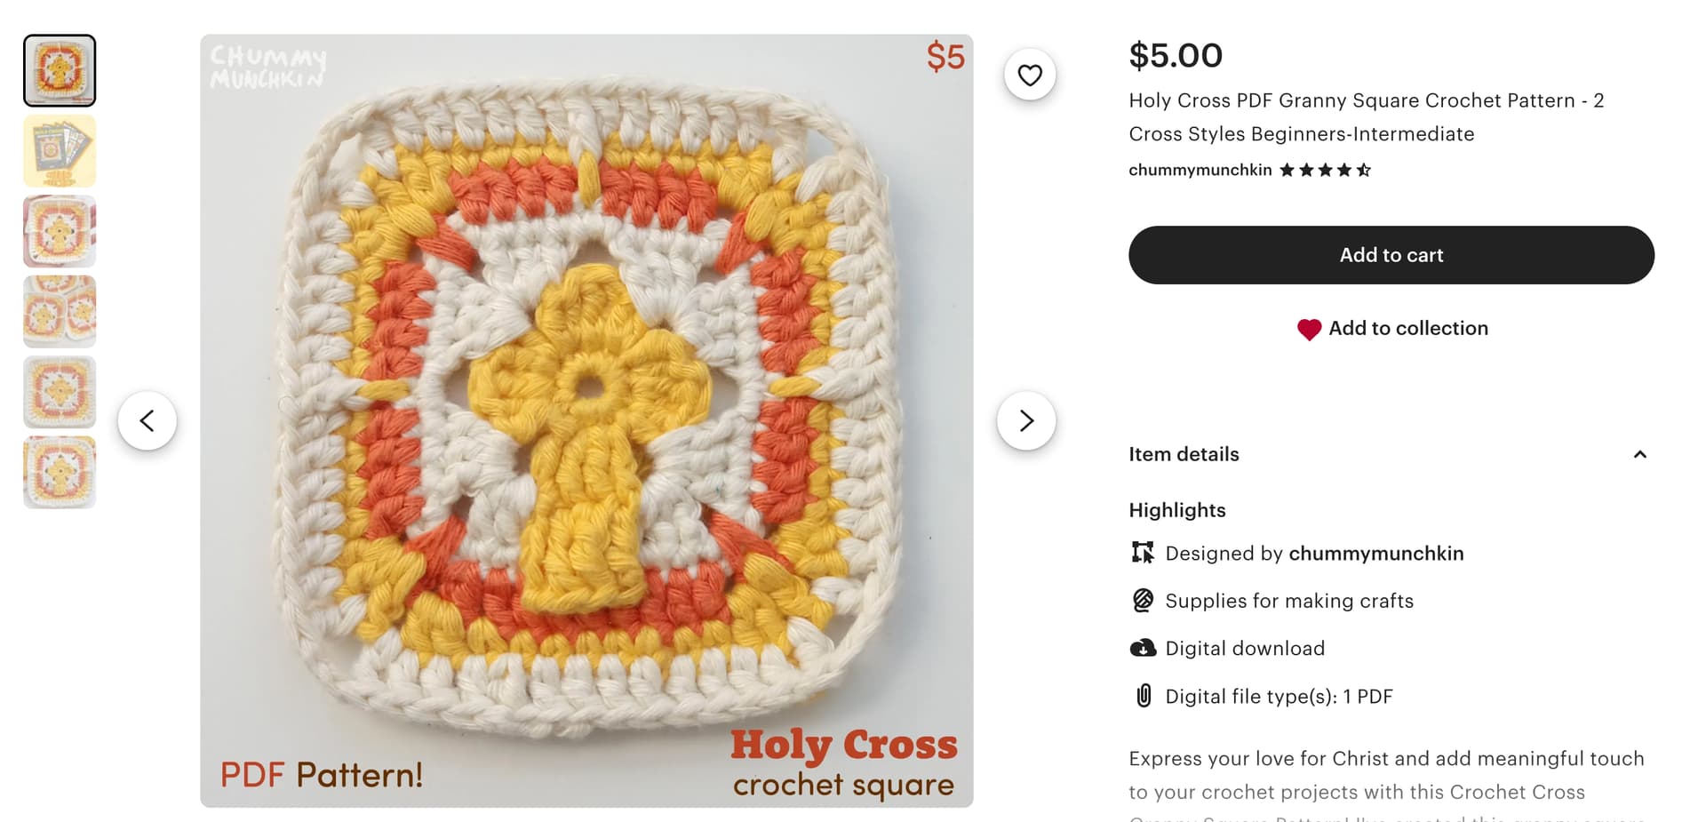
Task: Select the first product thumbnail
Action: point(60,71)
